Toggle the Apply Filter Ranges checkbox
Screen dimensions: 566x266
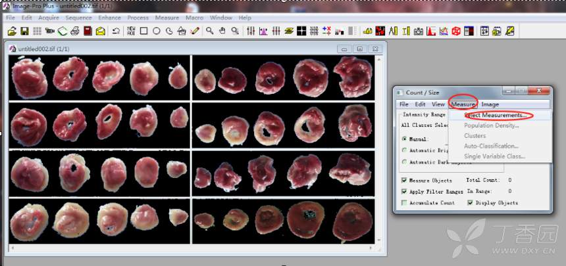(404, 191)
